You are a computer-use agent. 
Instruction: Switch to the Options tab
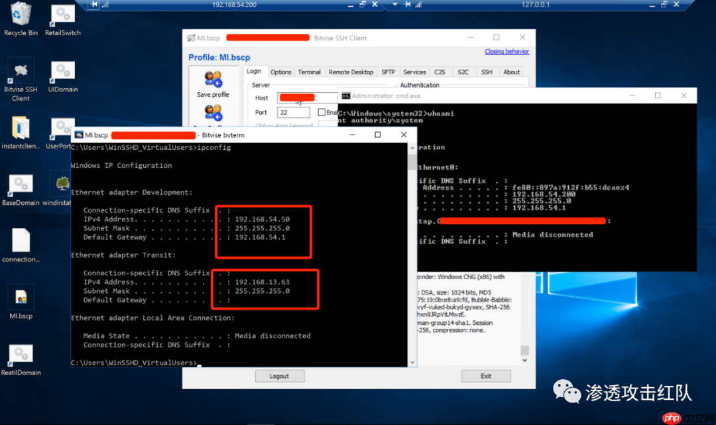point(281,72)
